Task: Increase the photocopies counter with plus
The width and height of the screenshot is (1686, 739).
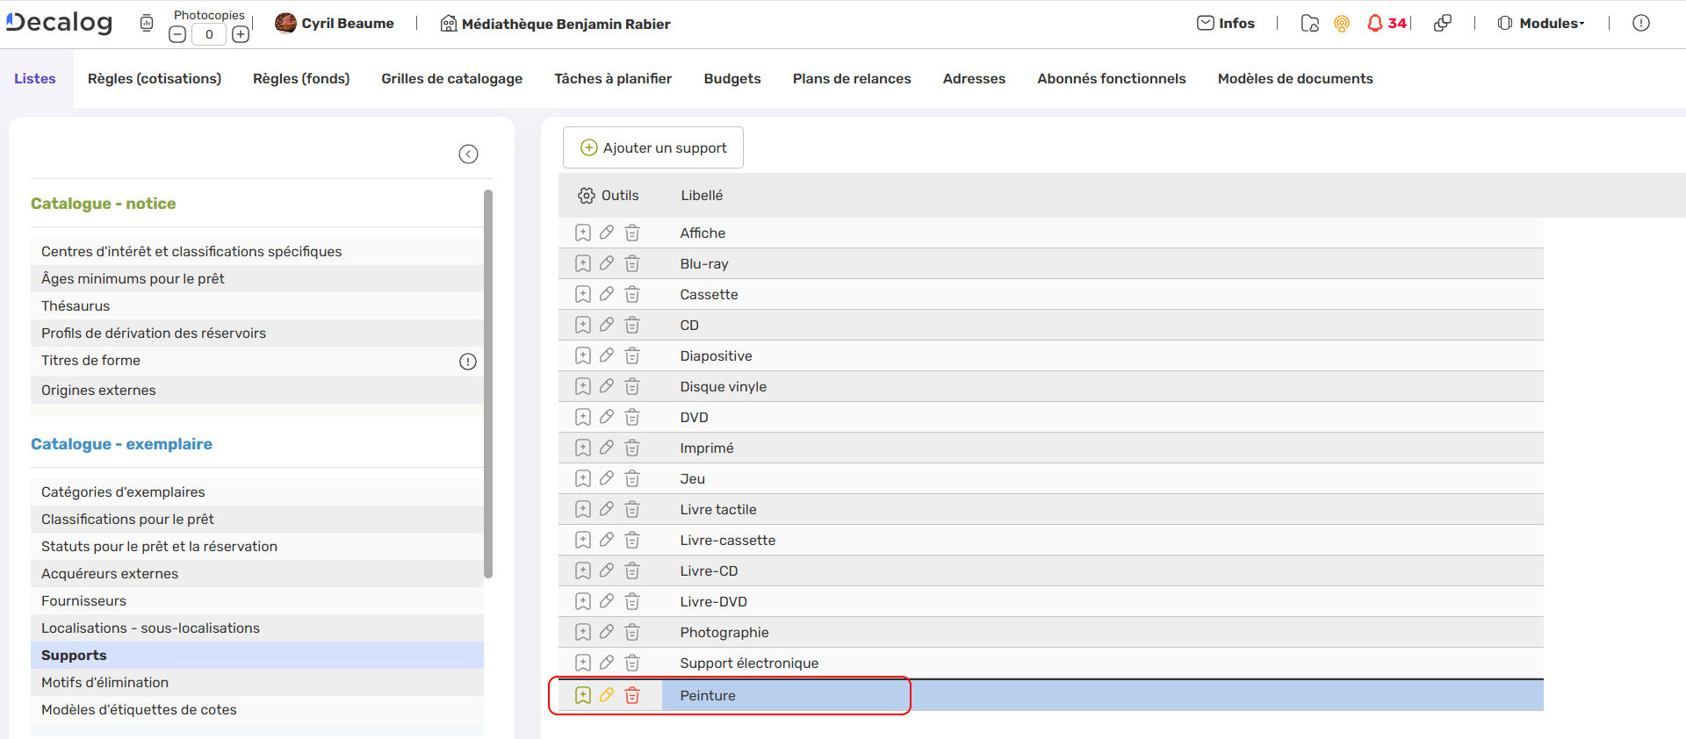Action: pyautogui.click(x=241, y=34)
